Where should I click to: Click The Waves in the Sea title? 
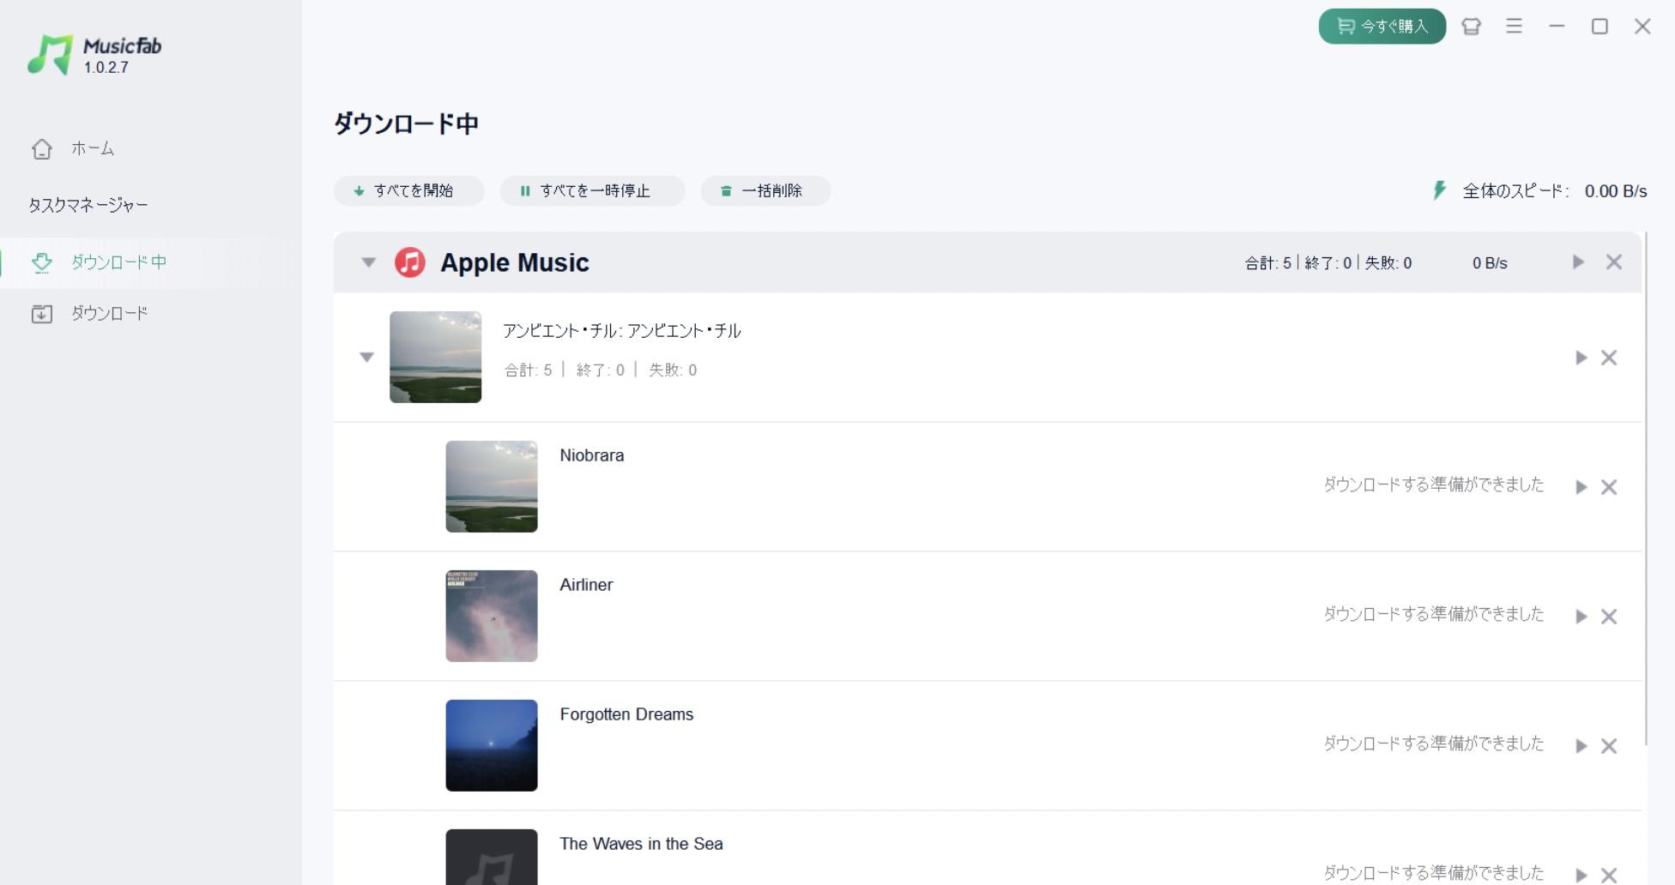click(641, 844)
